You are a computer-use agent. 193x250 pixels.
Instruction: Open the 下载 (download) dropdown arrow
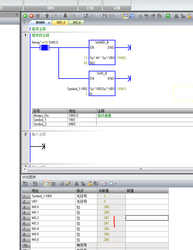79,16
